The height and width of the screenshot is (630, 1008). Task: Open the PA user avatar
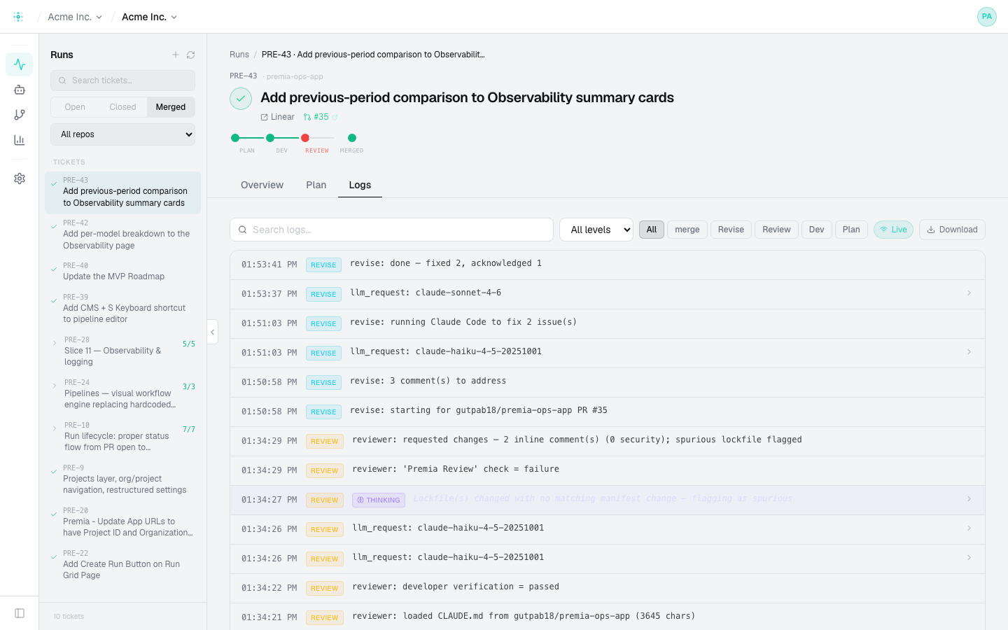pos(987,17)
